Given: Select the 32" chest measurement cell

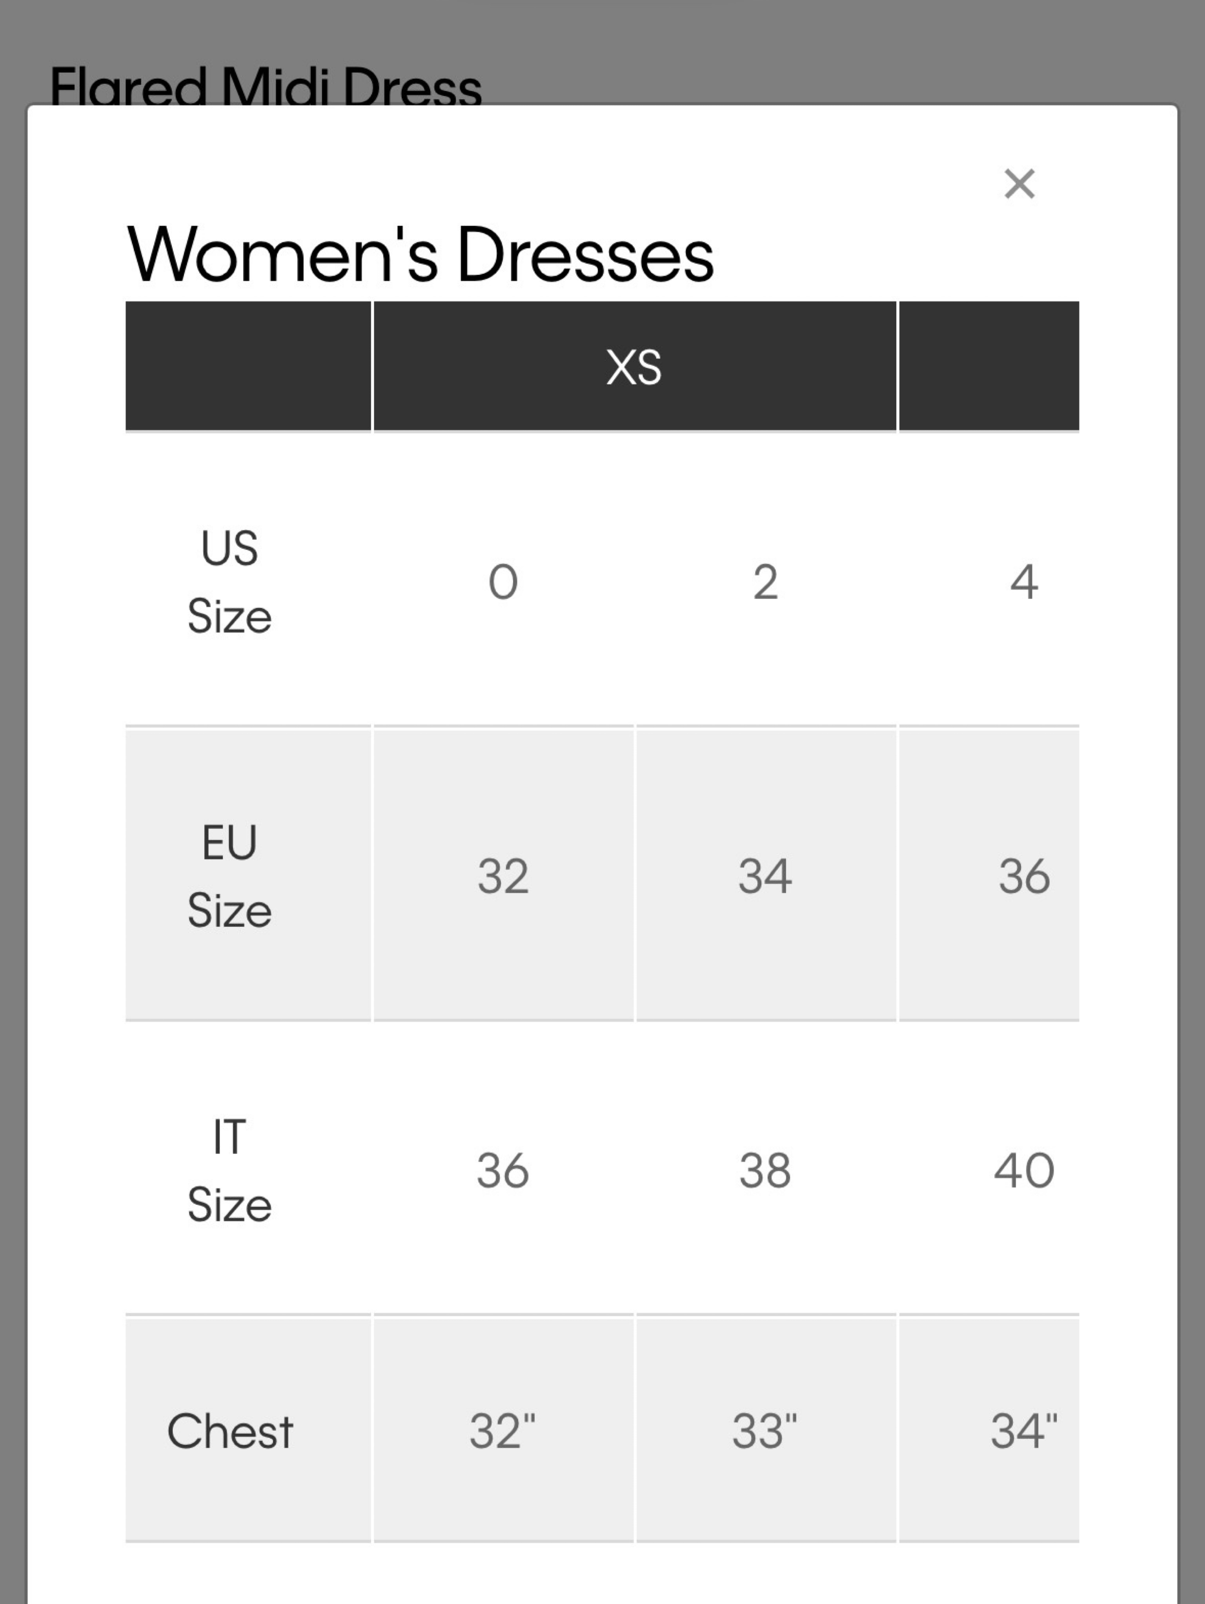Looking at the screenshot, I should click(504, 1430).
